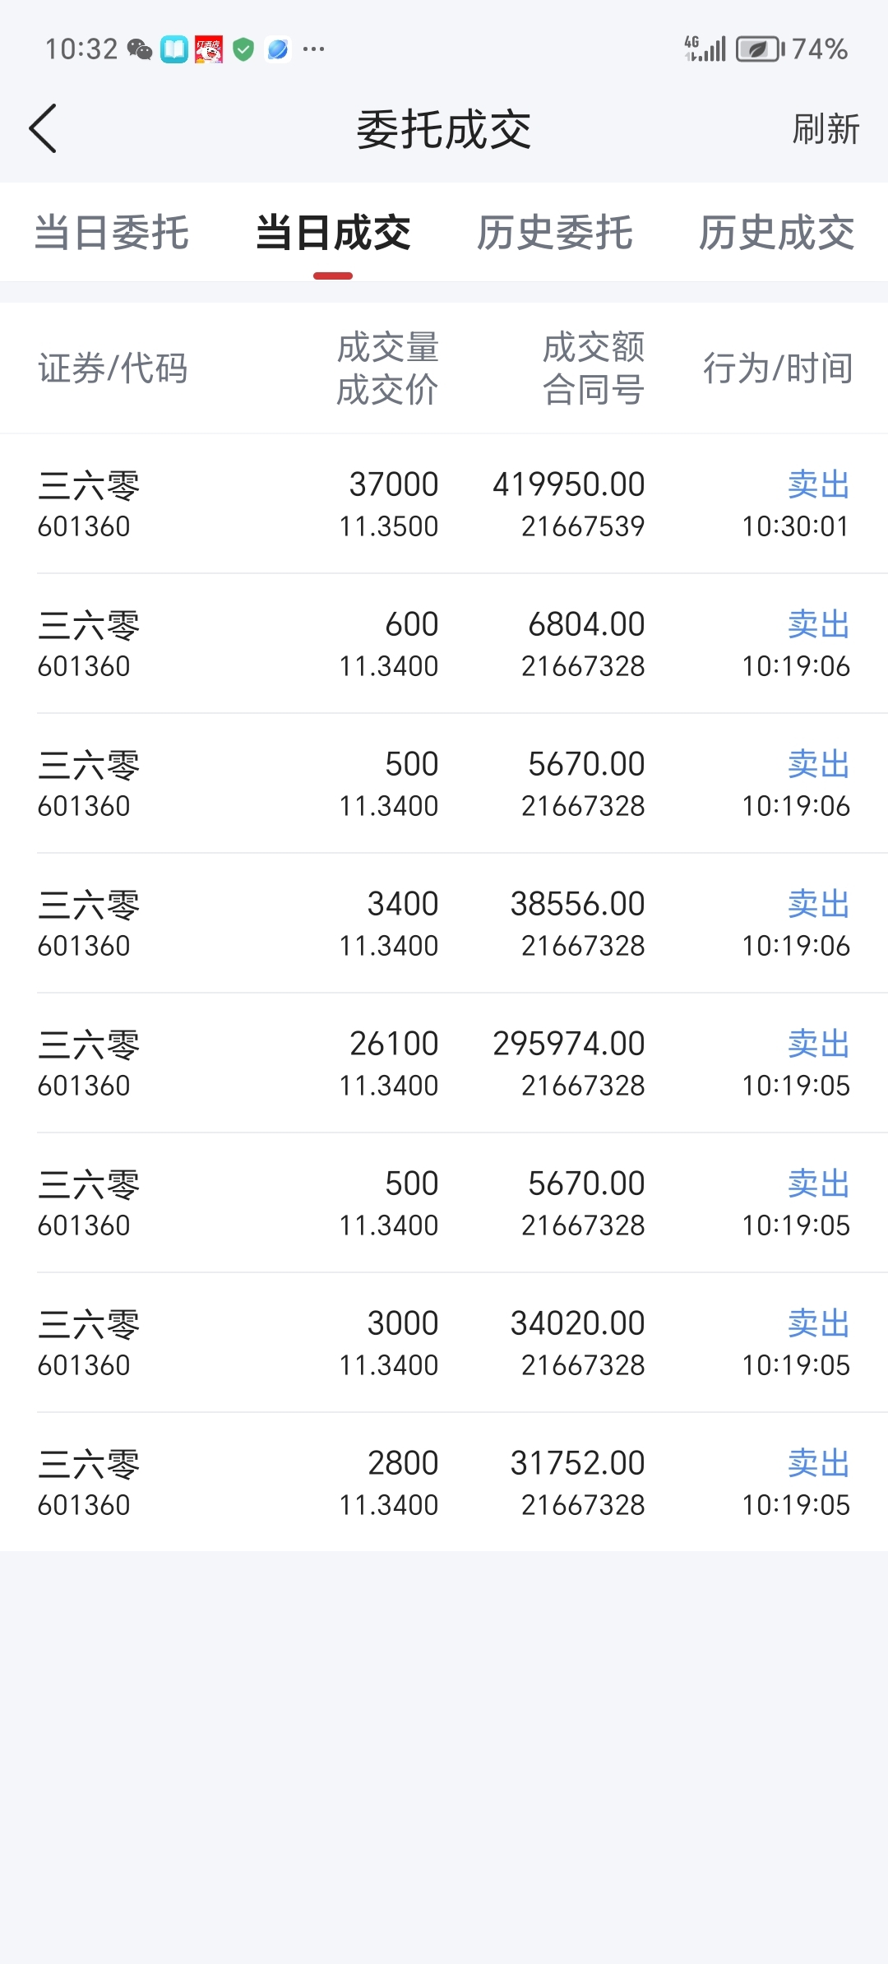Select the trade row with amount 38556.00

click(x=444, y=924)
